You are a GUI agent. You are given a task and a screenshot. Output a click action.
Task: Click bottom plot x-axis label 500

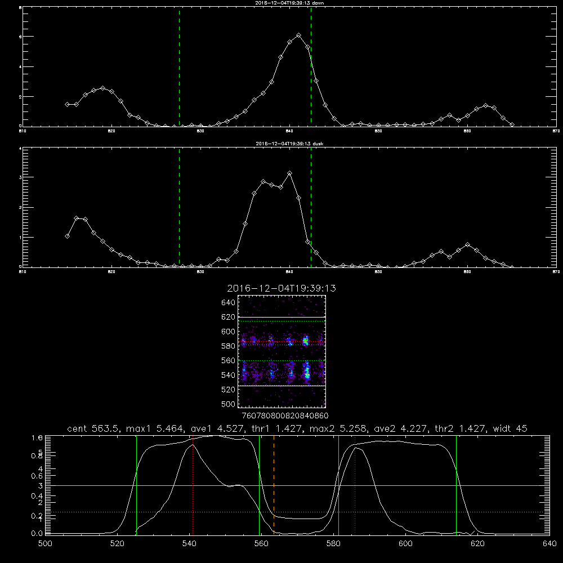click(x=45, y=544)
